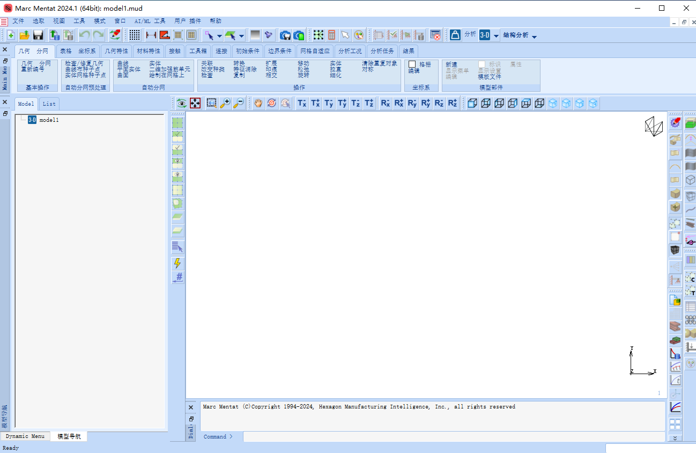The height and width of the screenshot is (453, 696).
Task: Toggle the first wireframe cube view icon
Action: point(472,103)
